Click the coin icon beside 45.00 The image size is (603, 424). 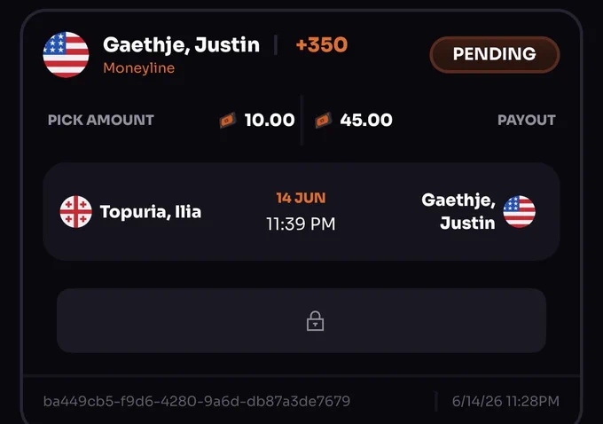[x=323, y=120]
